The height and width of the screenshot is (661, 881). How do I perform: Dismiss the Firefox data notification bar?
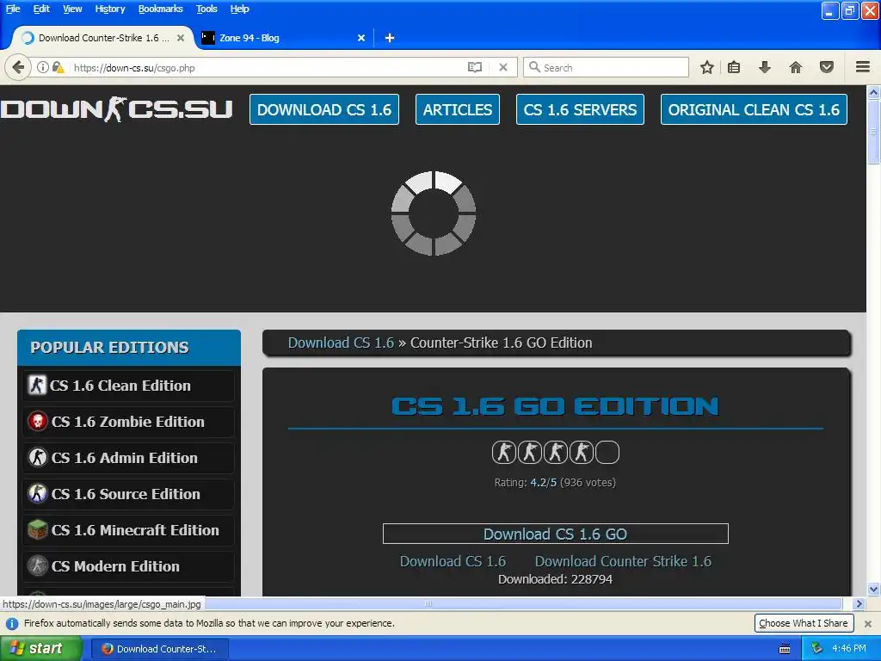[x=867, y=623]
